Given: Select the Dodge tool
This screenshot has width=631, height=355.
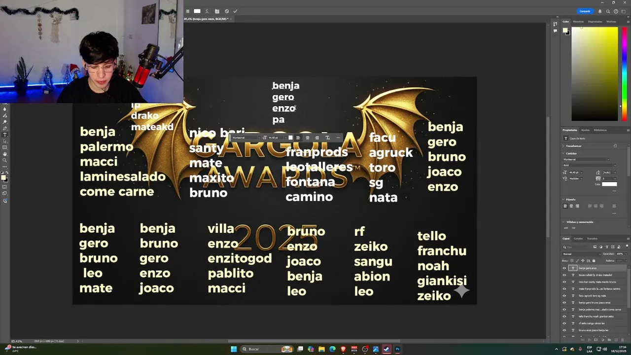Looking at the screenshot, I should coord(5,122).
